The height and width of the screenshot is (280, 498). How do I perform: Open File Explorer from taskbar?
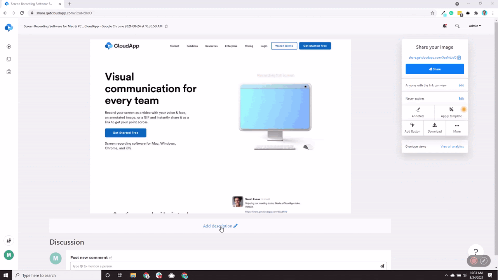pyautogui.click(x=133, y=275)
